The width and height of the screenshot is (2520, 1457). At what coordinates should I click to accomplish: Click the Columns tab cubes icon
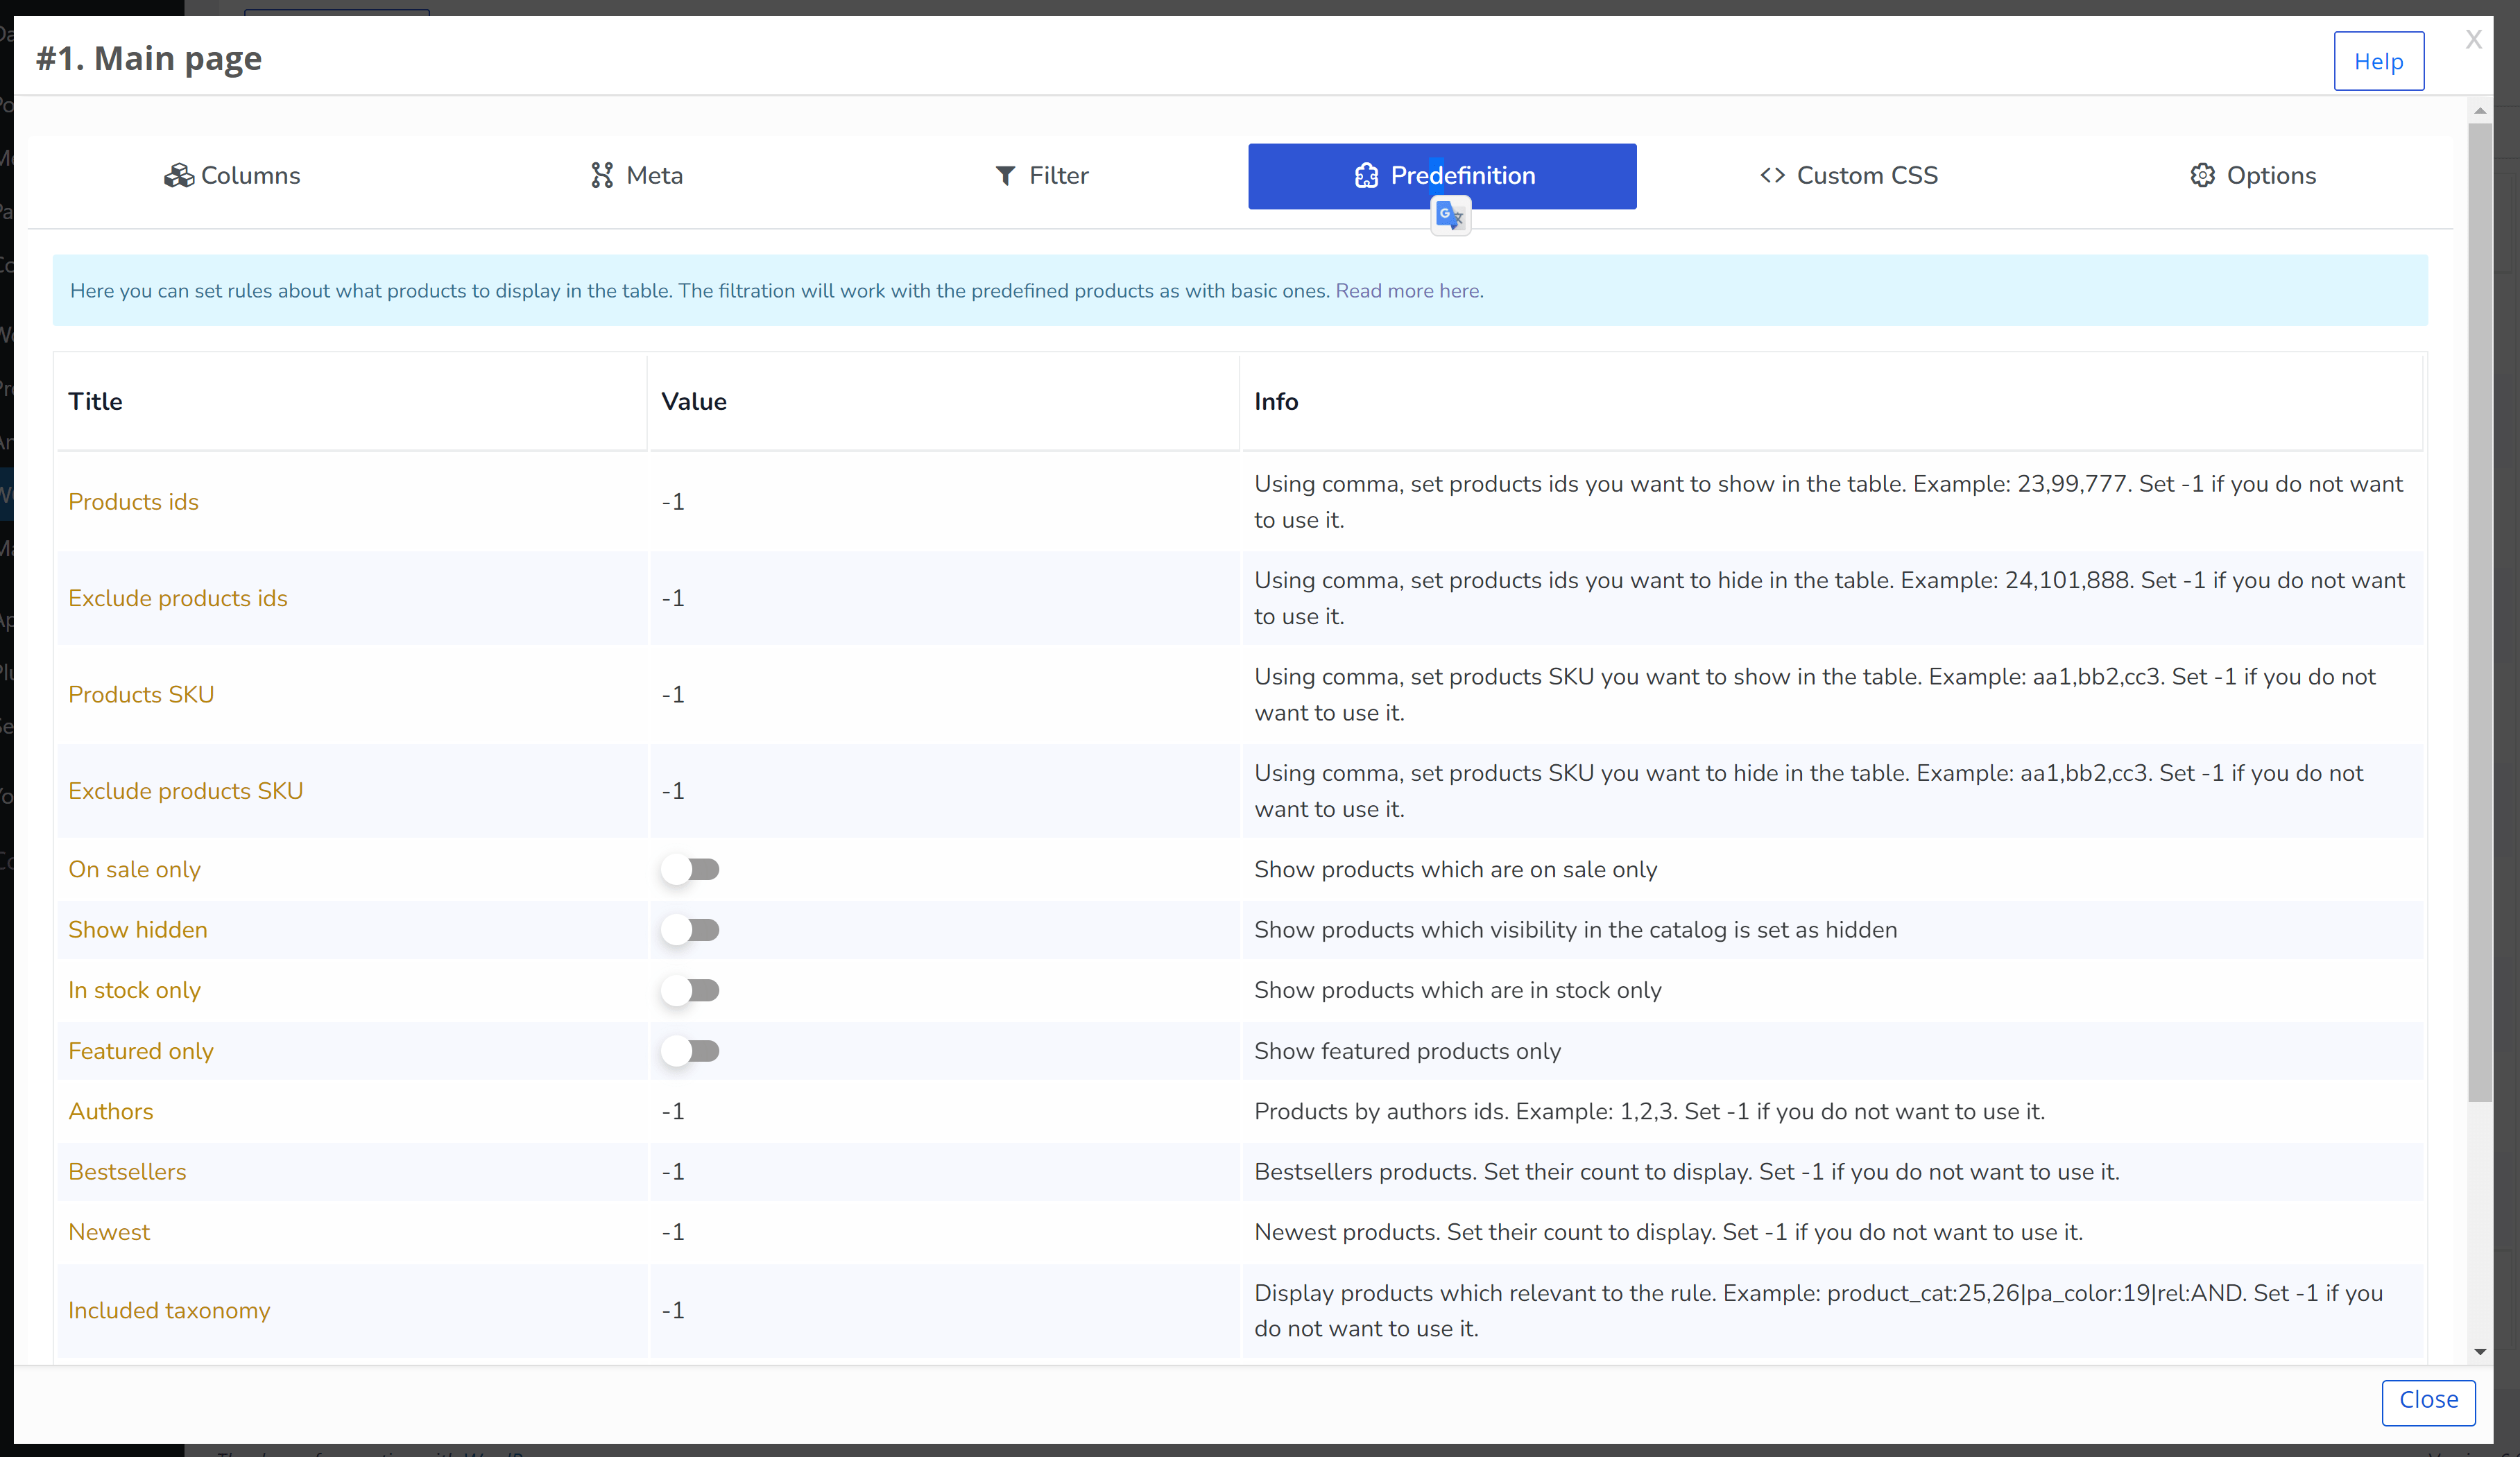click(x=179, y=176)
